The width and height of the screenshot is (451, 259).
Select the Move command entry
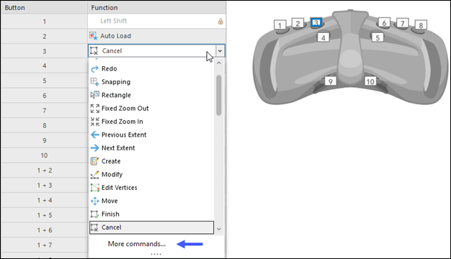tap(151, 201)
